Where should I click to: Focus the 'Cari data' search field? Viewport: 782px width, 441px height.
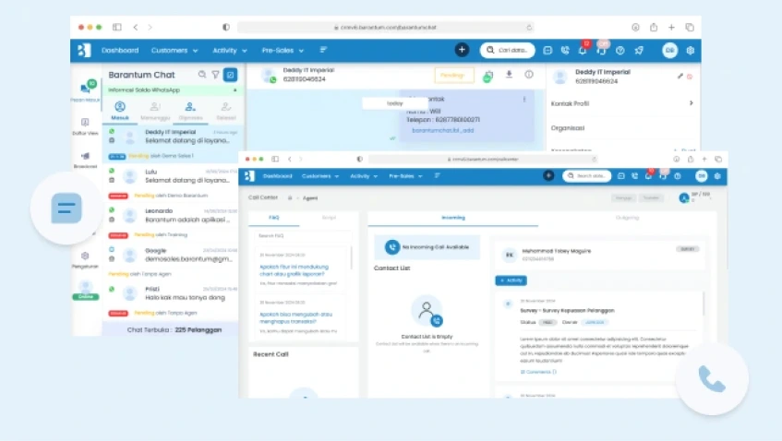[507, 50]
